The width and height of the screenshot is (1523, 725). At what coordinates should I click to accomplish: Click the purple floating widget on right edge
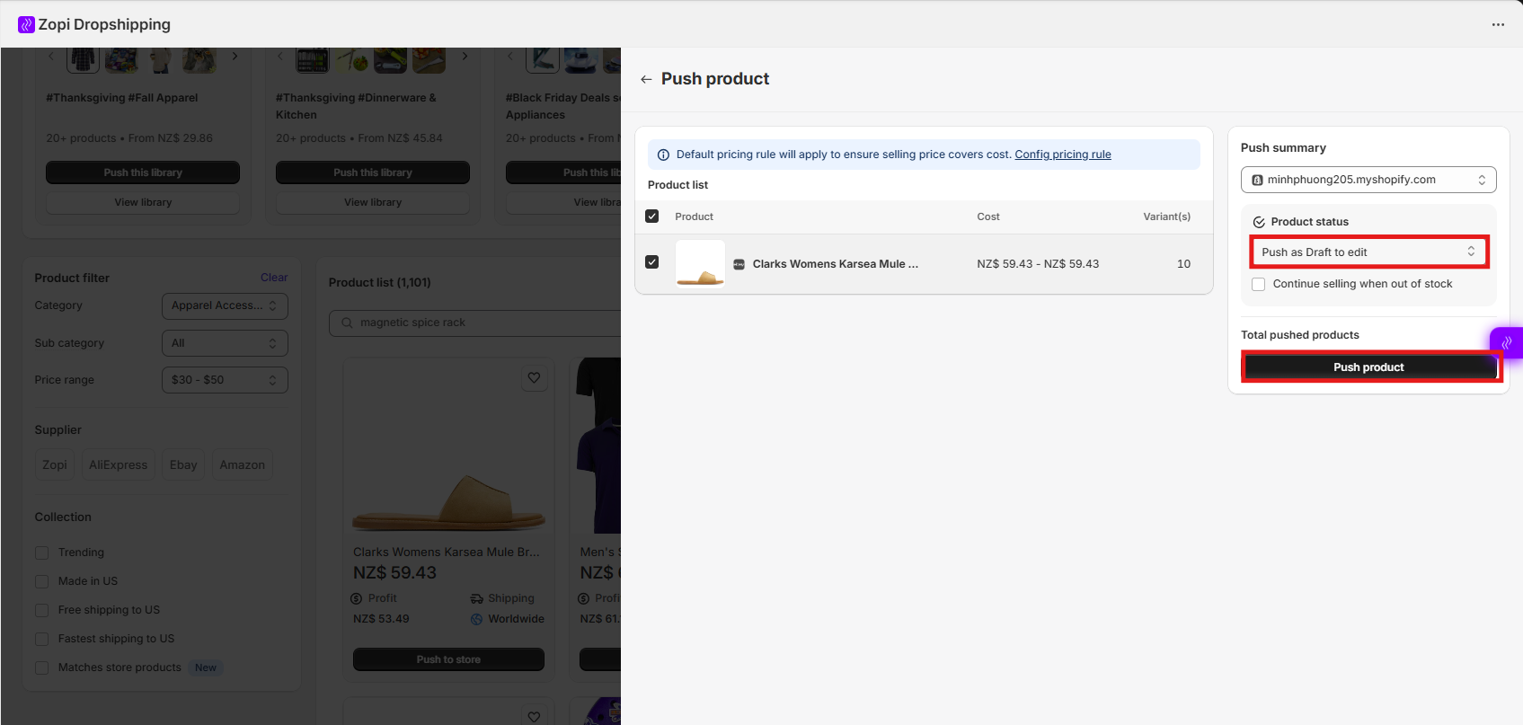1507,342
